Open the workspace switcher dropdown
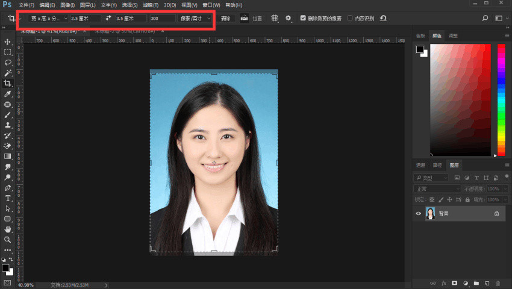The width and height of the screenshot is (512, 289). coord(501,18)
